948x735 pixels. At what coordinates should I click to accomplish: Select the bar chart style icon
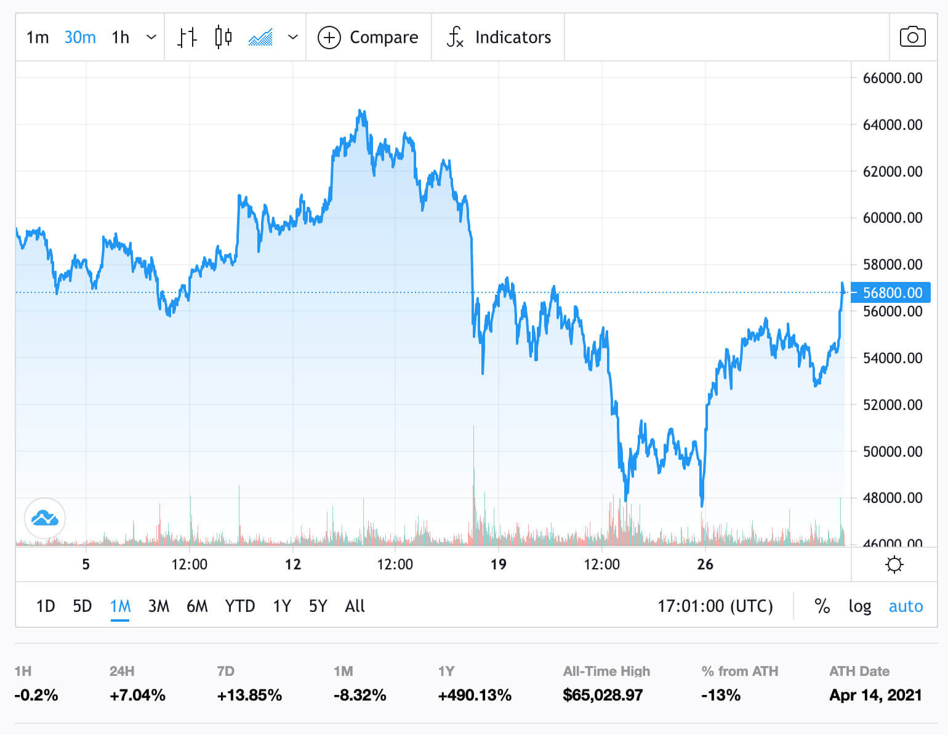[x=187, y=37]
